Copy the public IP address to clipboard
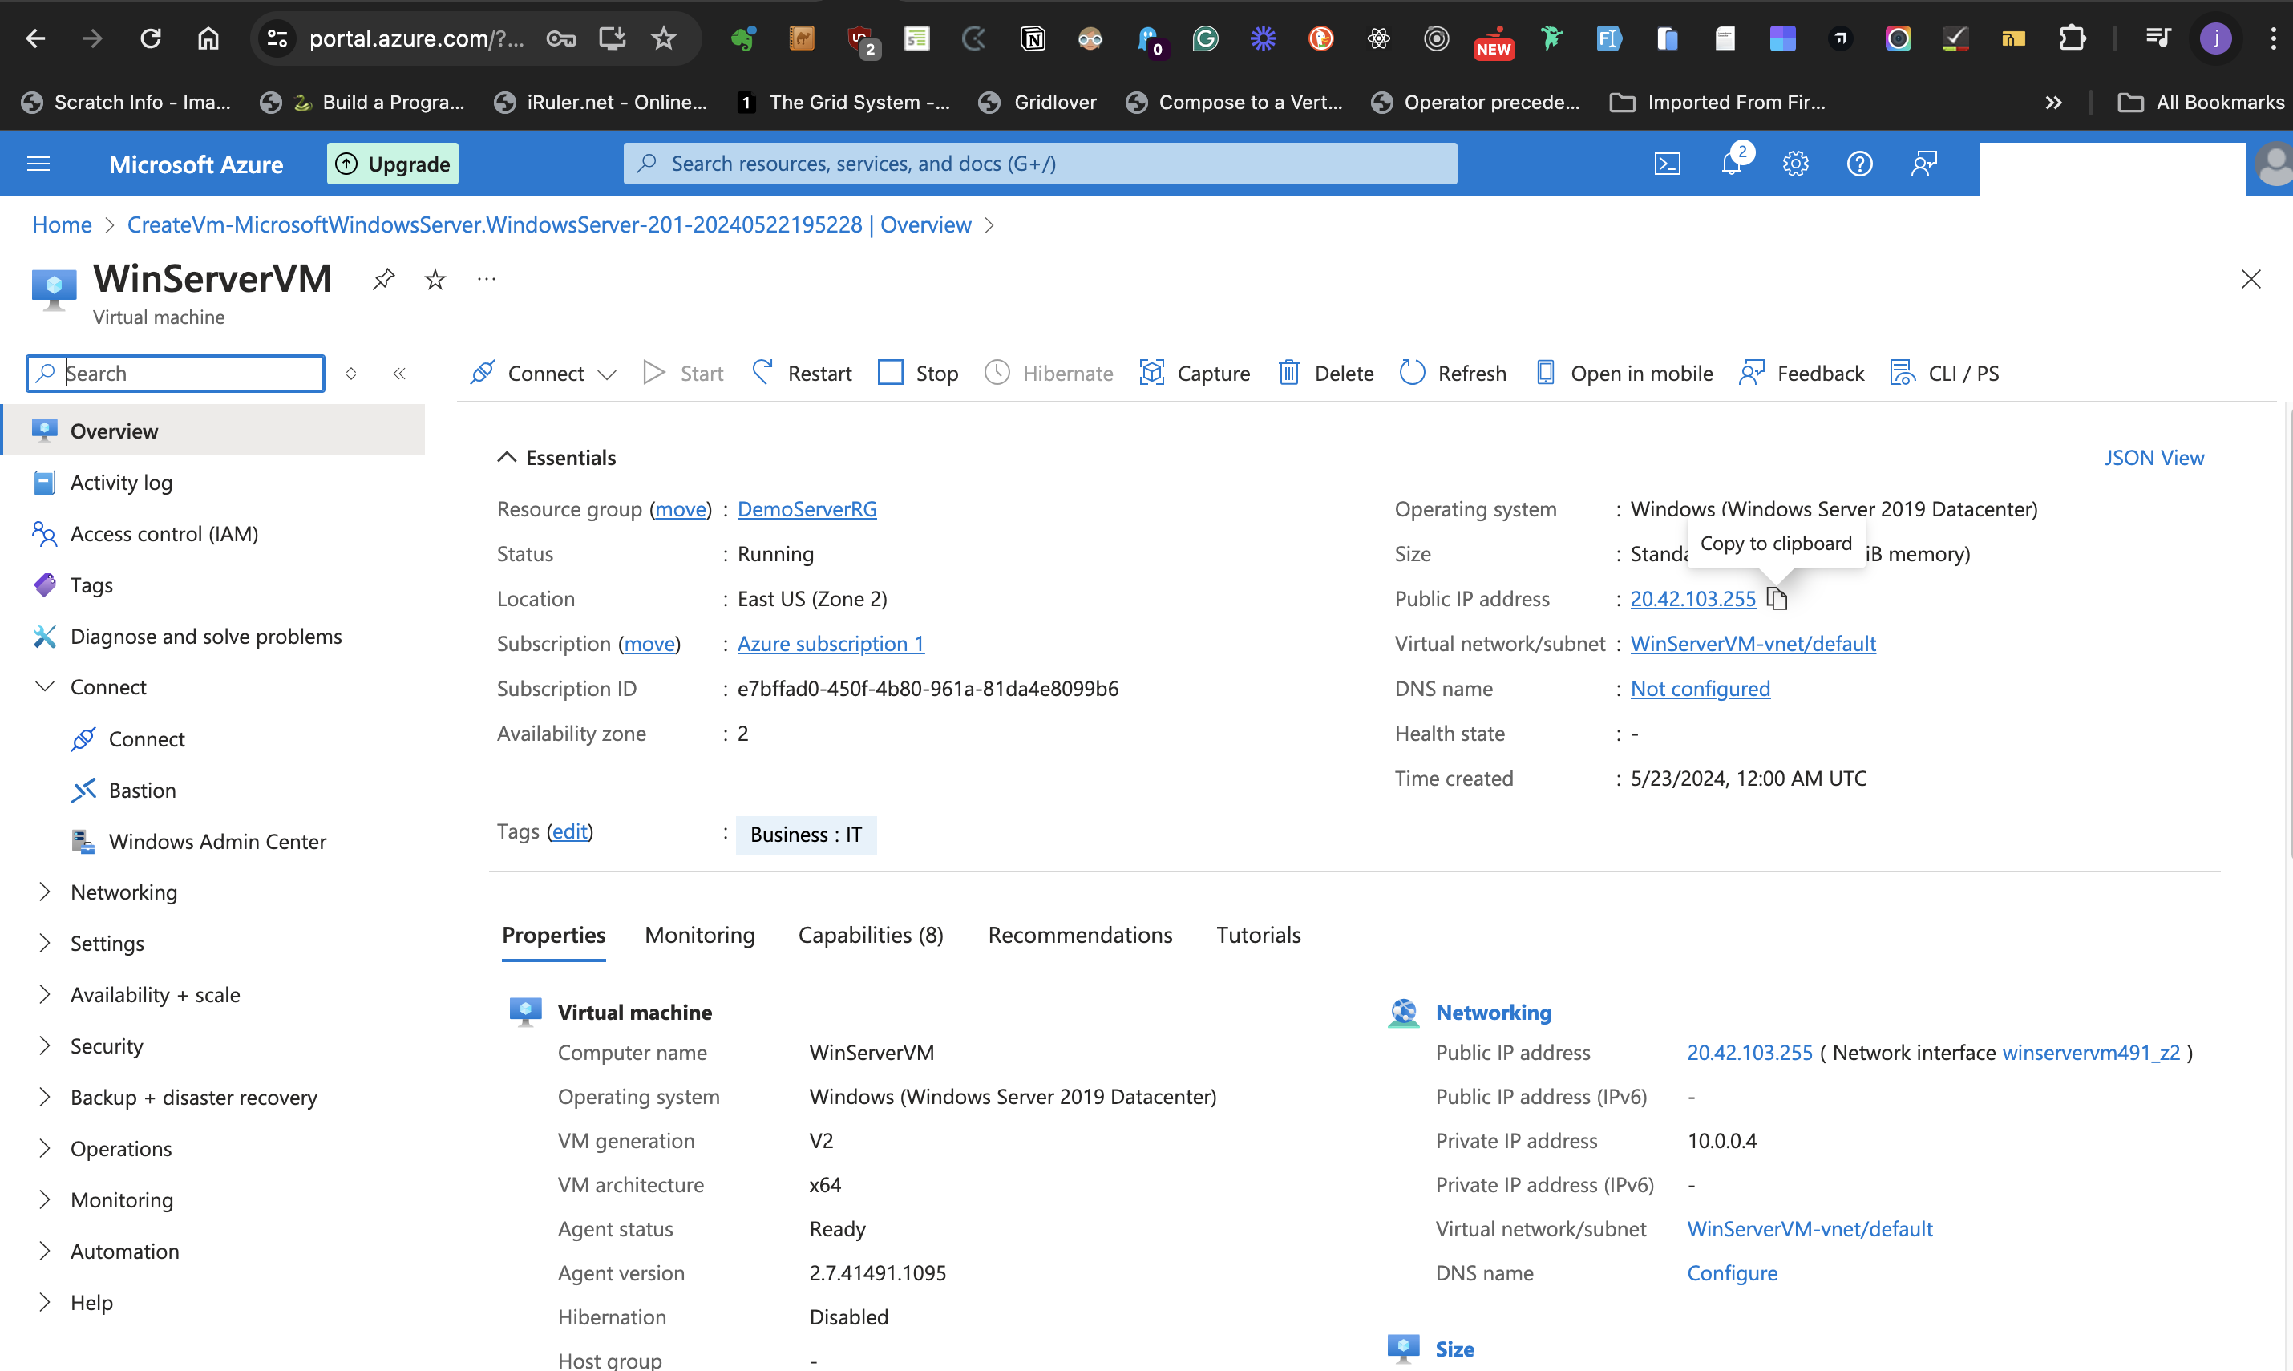Viewport: 2293px width, 1371px height. (x=1778, y=599)
